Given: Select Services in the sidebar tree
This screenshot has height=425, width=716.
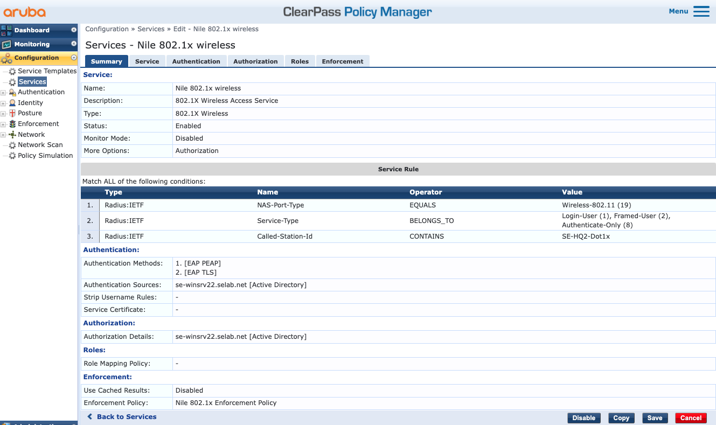Looking at the screenshot, I should [32, 82].
